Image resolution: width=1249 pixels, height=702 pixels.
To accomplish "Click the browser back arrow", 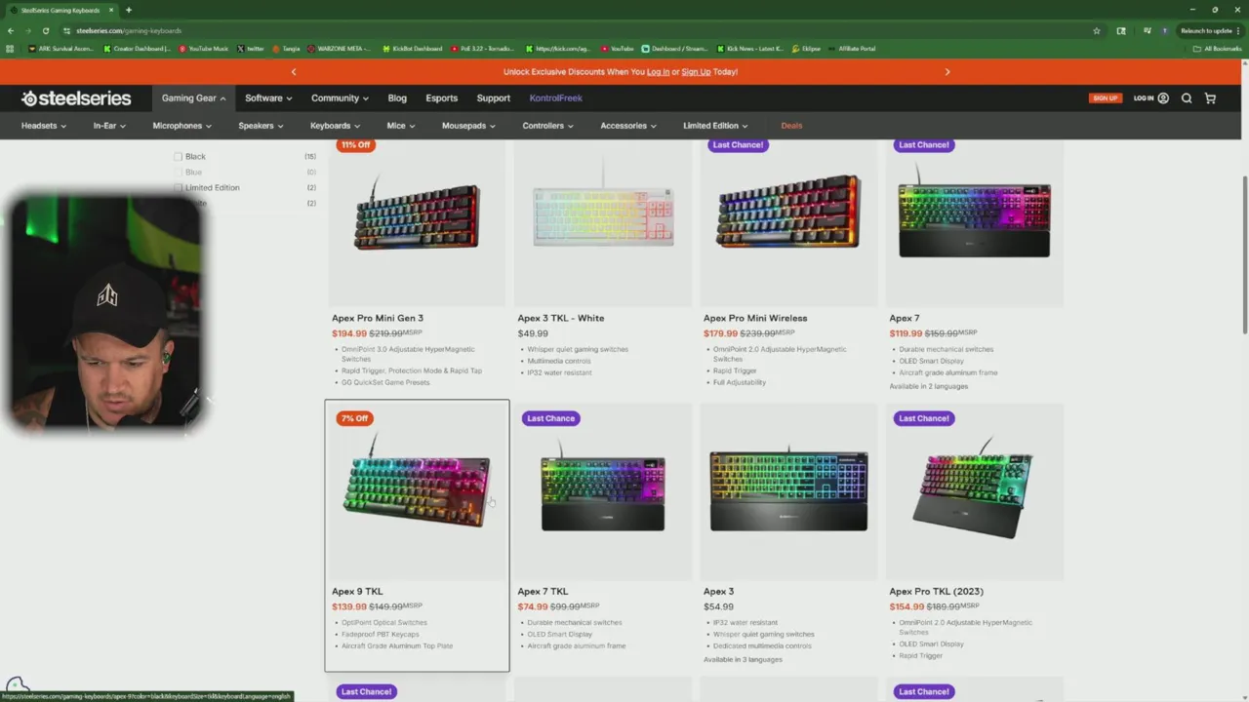I will point(11,30).
